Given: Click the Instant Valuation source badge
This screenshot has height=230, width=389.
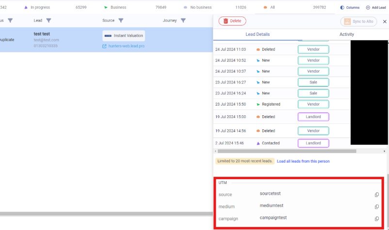Looking at the screenshot, I should coord(124,36).
